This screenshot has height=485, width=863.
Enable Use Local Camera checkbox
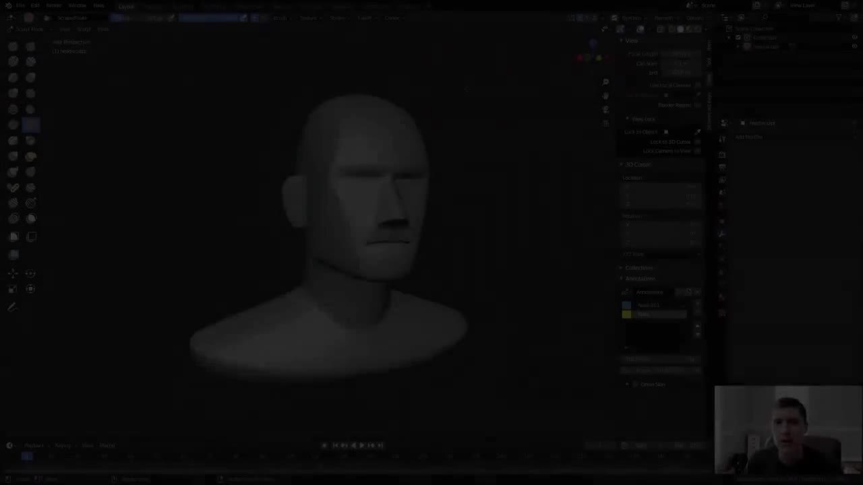click(x=697, y=86)
